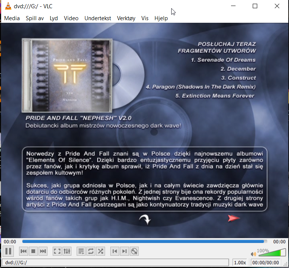This screenshot has width=289, height=268.
Task: Click the 00:00/00:00 time status field
Action: pos(265,262)
